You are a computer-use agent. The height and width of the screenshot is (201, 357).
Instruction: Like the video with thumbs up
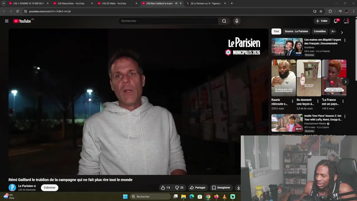(165, 188)
